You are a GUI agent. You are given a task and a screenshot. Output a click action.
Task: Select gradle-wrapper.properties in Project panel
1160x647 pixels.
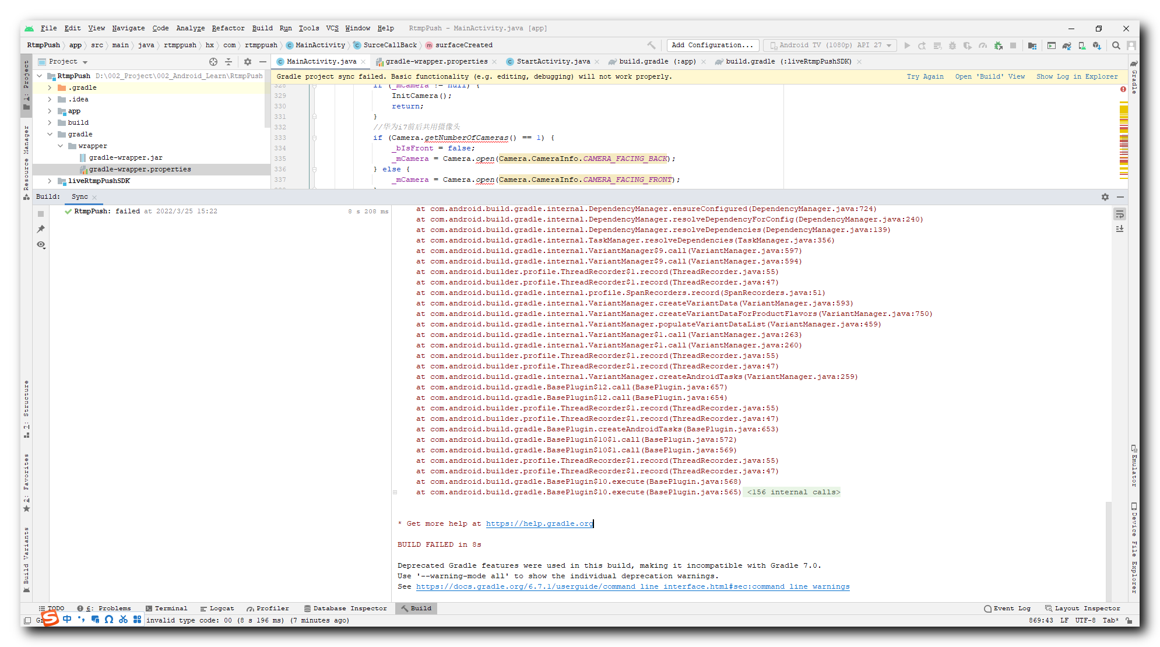[140, 169]
